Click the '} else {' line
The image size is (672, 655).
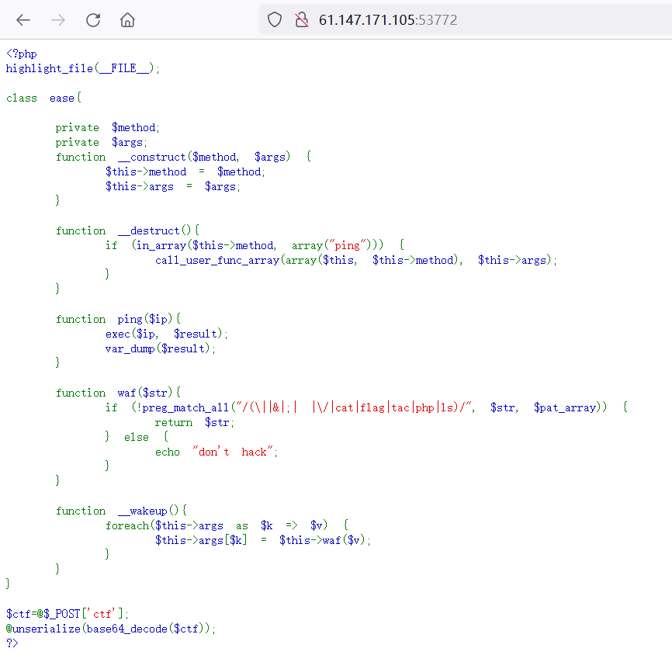pos(137,437)
